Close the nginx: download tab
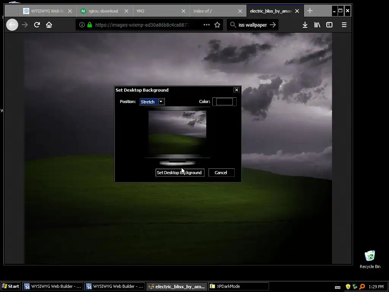The width and height of the screenshot is (389, 292). coord(127,11)
